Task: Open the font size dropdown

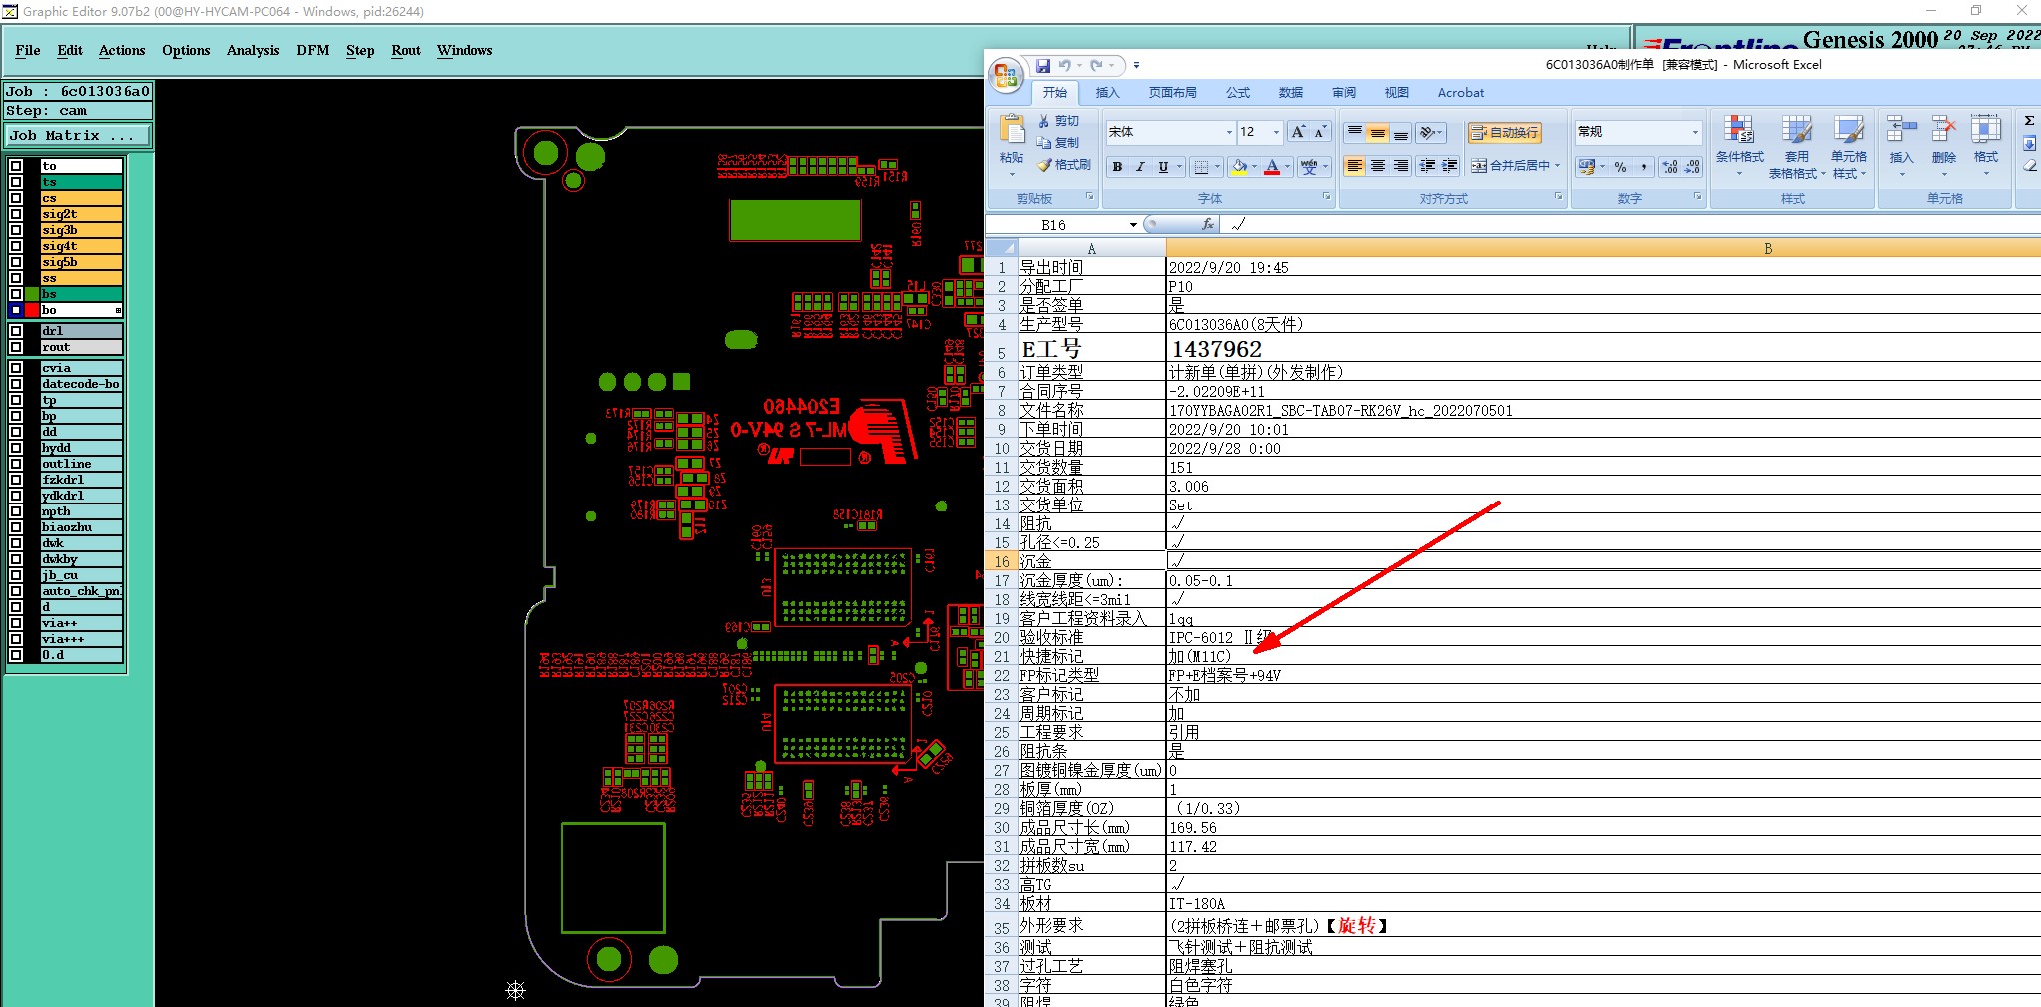Action: pyautogui.click(x=1276, y=132)
